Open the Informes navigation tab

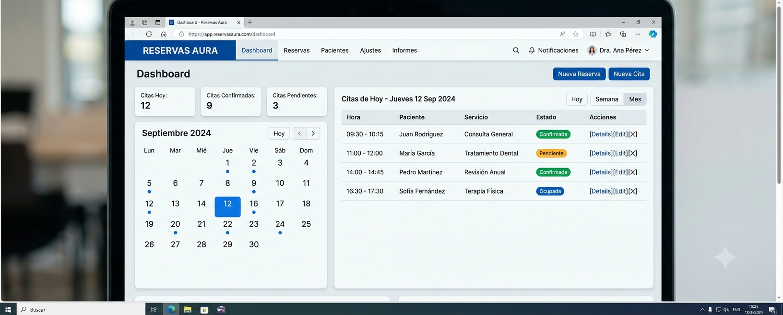(x=404, y=50)
